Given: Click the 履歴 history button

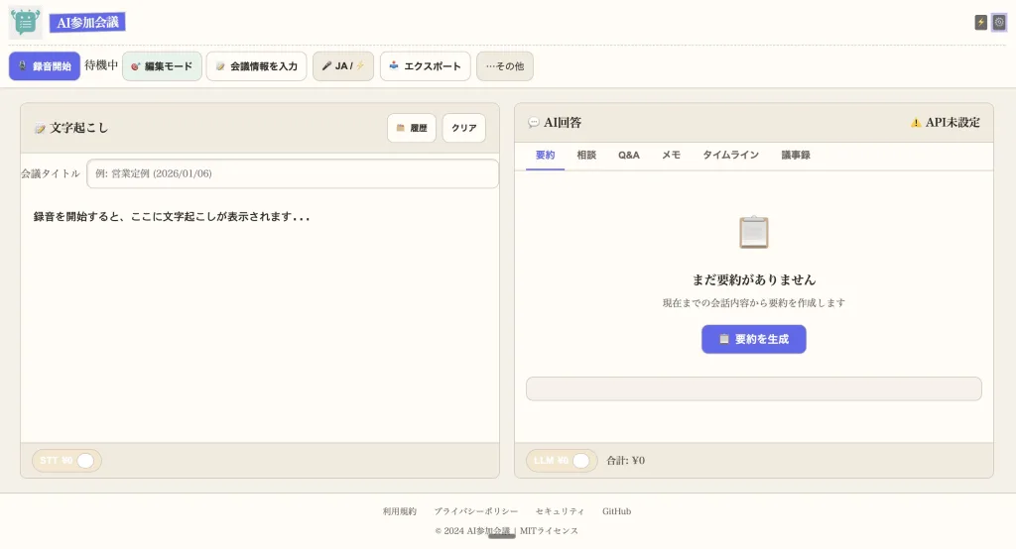Looking at the screenshot, I should click(x=411, y=128).
